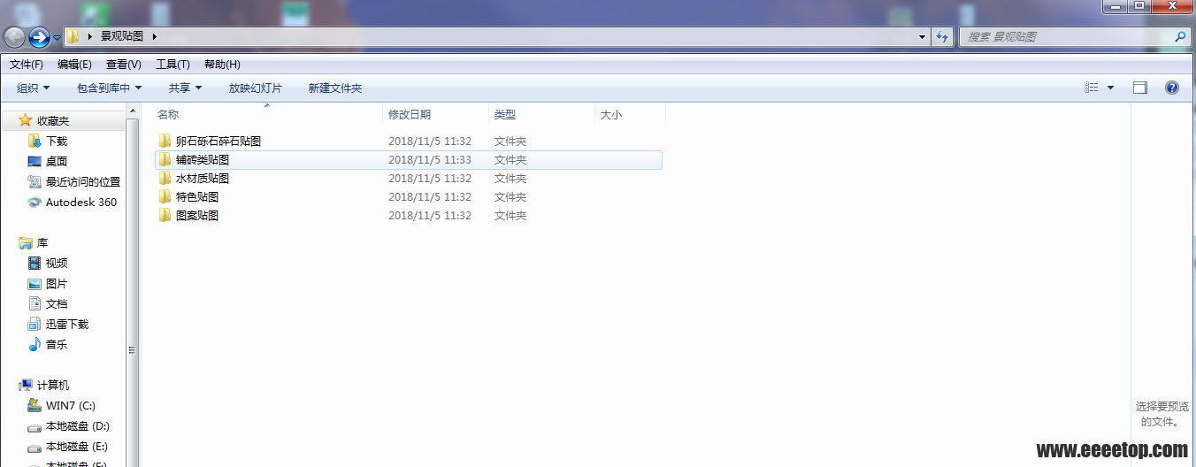The width and height of the screenshot is (1196, 467).
Task: Open the 帮助(H) menu
Action: [x=222, y=65]
